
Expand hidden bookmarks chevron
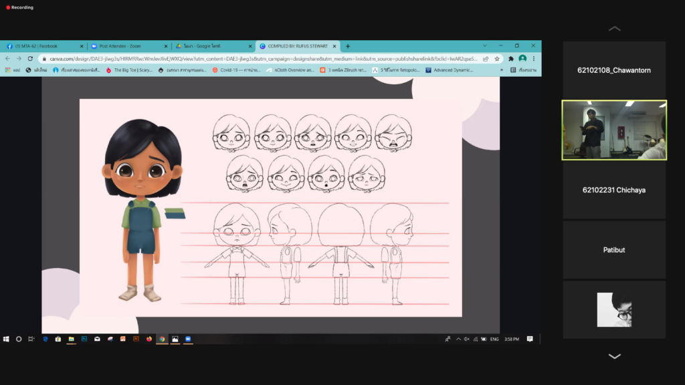pyautogui.click(x=501, y=70)
